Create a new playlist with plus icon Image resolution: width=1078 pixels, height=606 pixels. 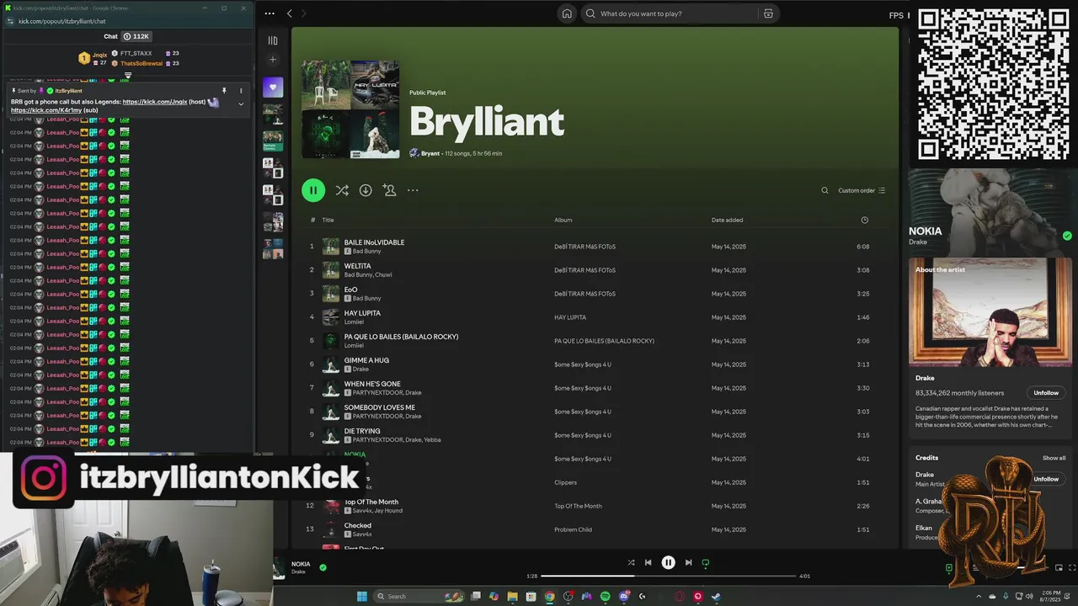click(273, 60)
